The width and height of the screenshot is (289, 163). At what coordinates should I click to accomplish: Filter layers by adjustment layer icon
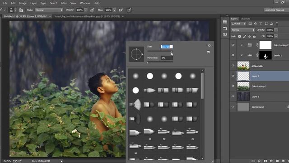pos(256,24)
